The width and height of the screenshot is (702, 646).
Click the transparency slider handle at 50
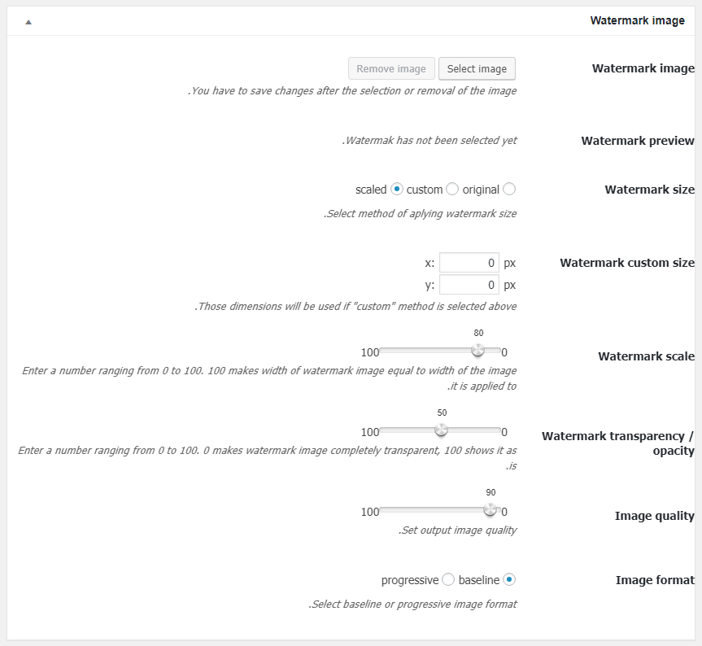tap(442, 430)
